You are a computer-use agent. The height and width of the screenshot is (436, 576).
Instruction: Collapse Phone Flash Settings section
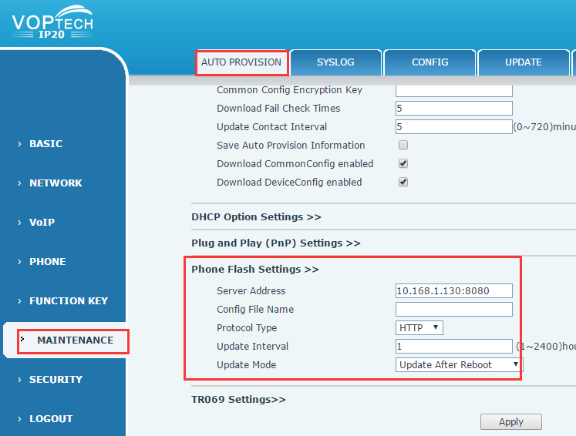(x=255, y=269)
